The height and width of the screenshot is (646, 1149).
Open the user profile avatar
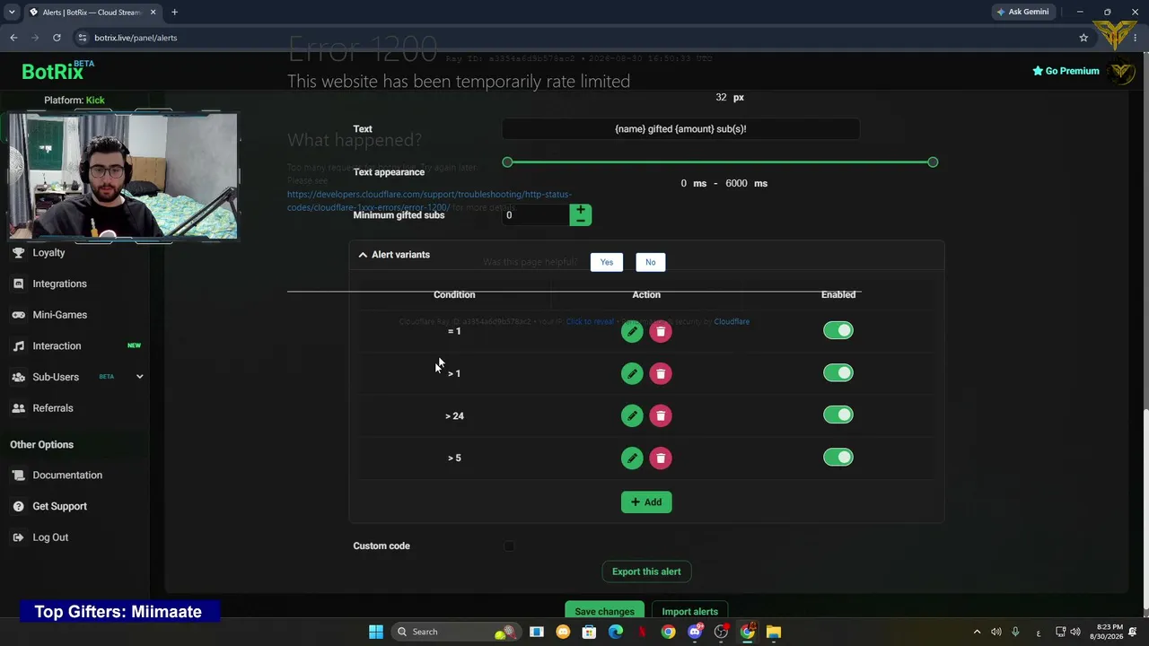(x=1121, y=71)
